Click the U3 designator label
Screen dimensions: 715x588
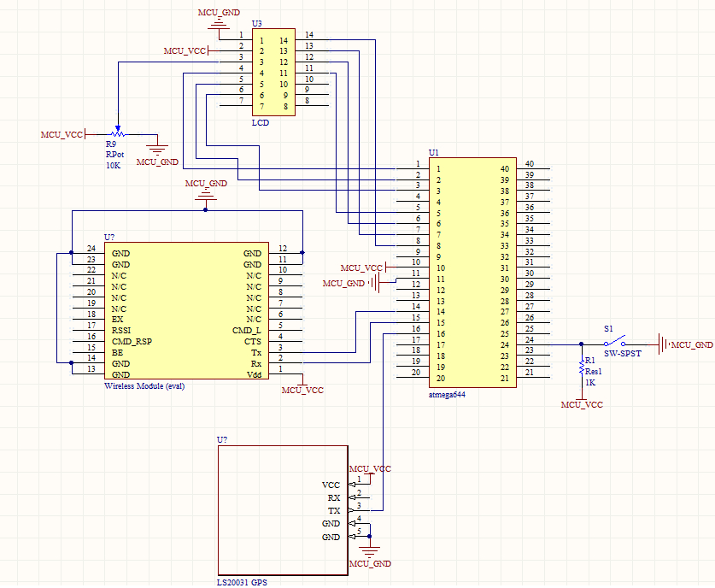coord(257,23)
